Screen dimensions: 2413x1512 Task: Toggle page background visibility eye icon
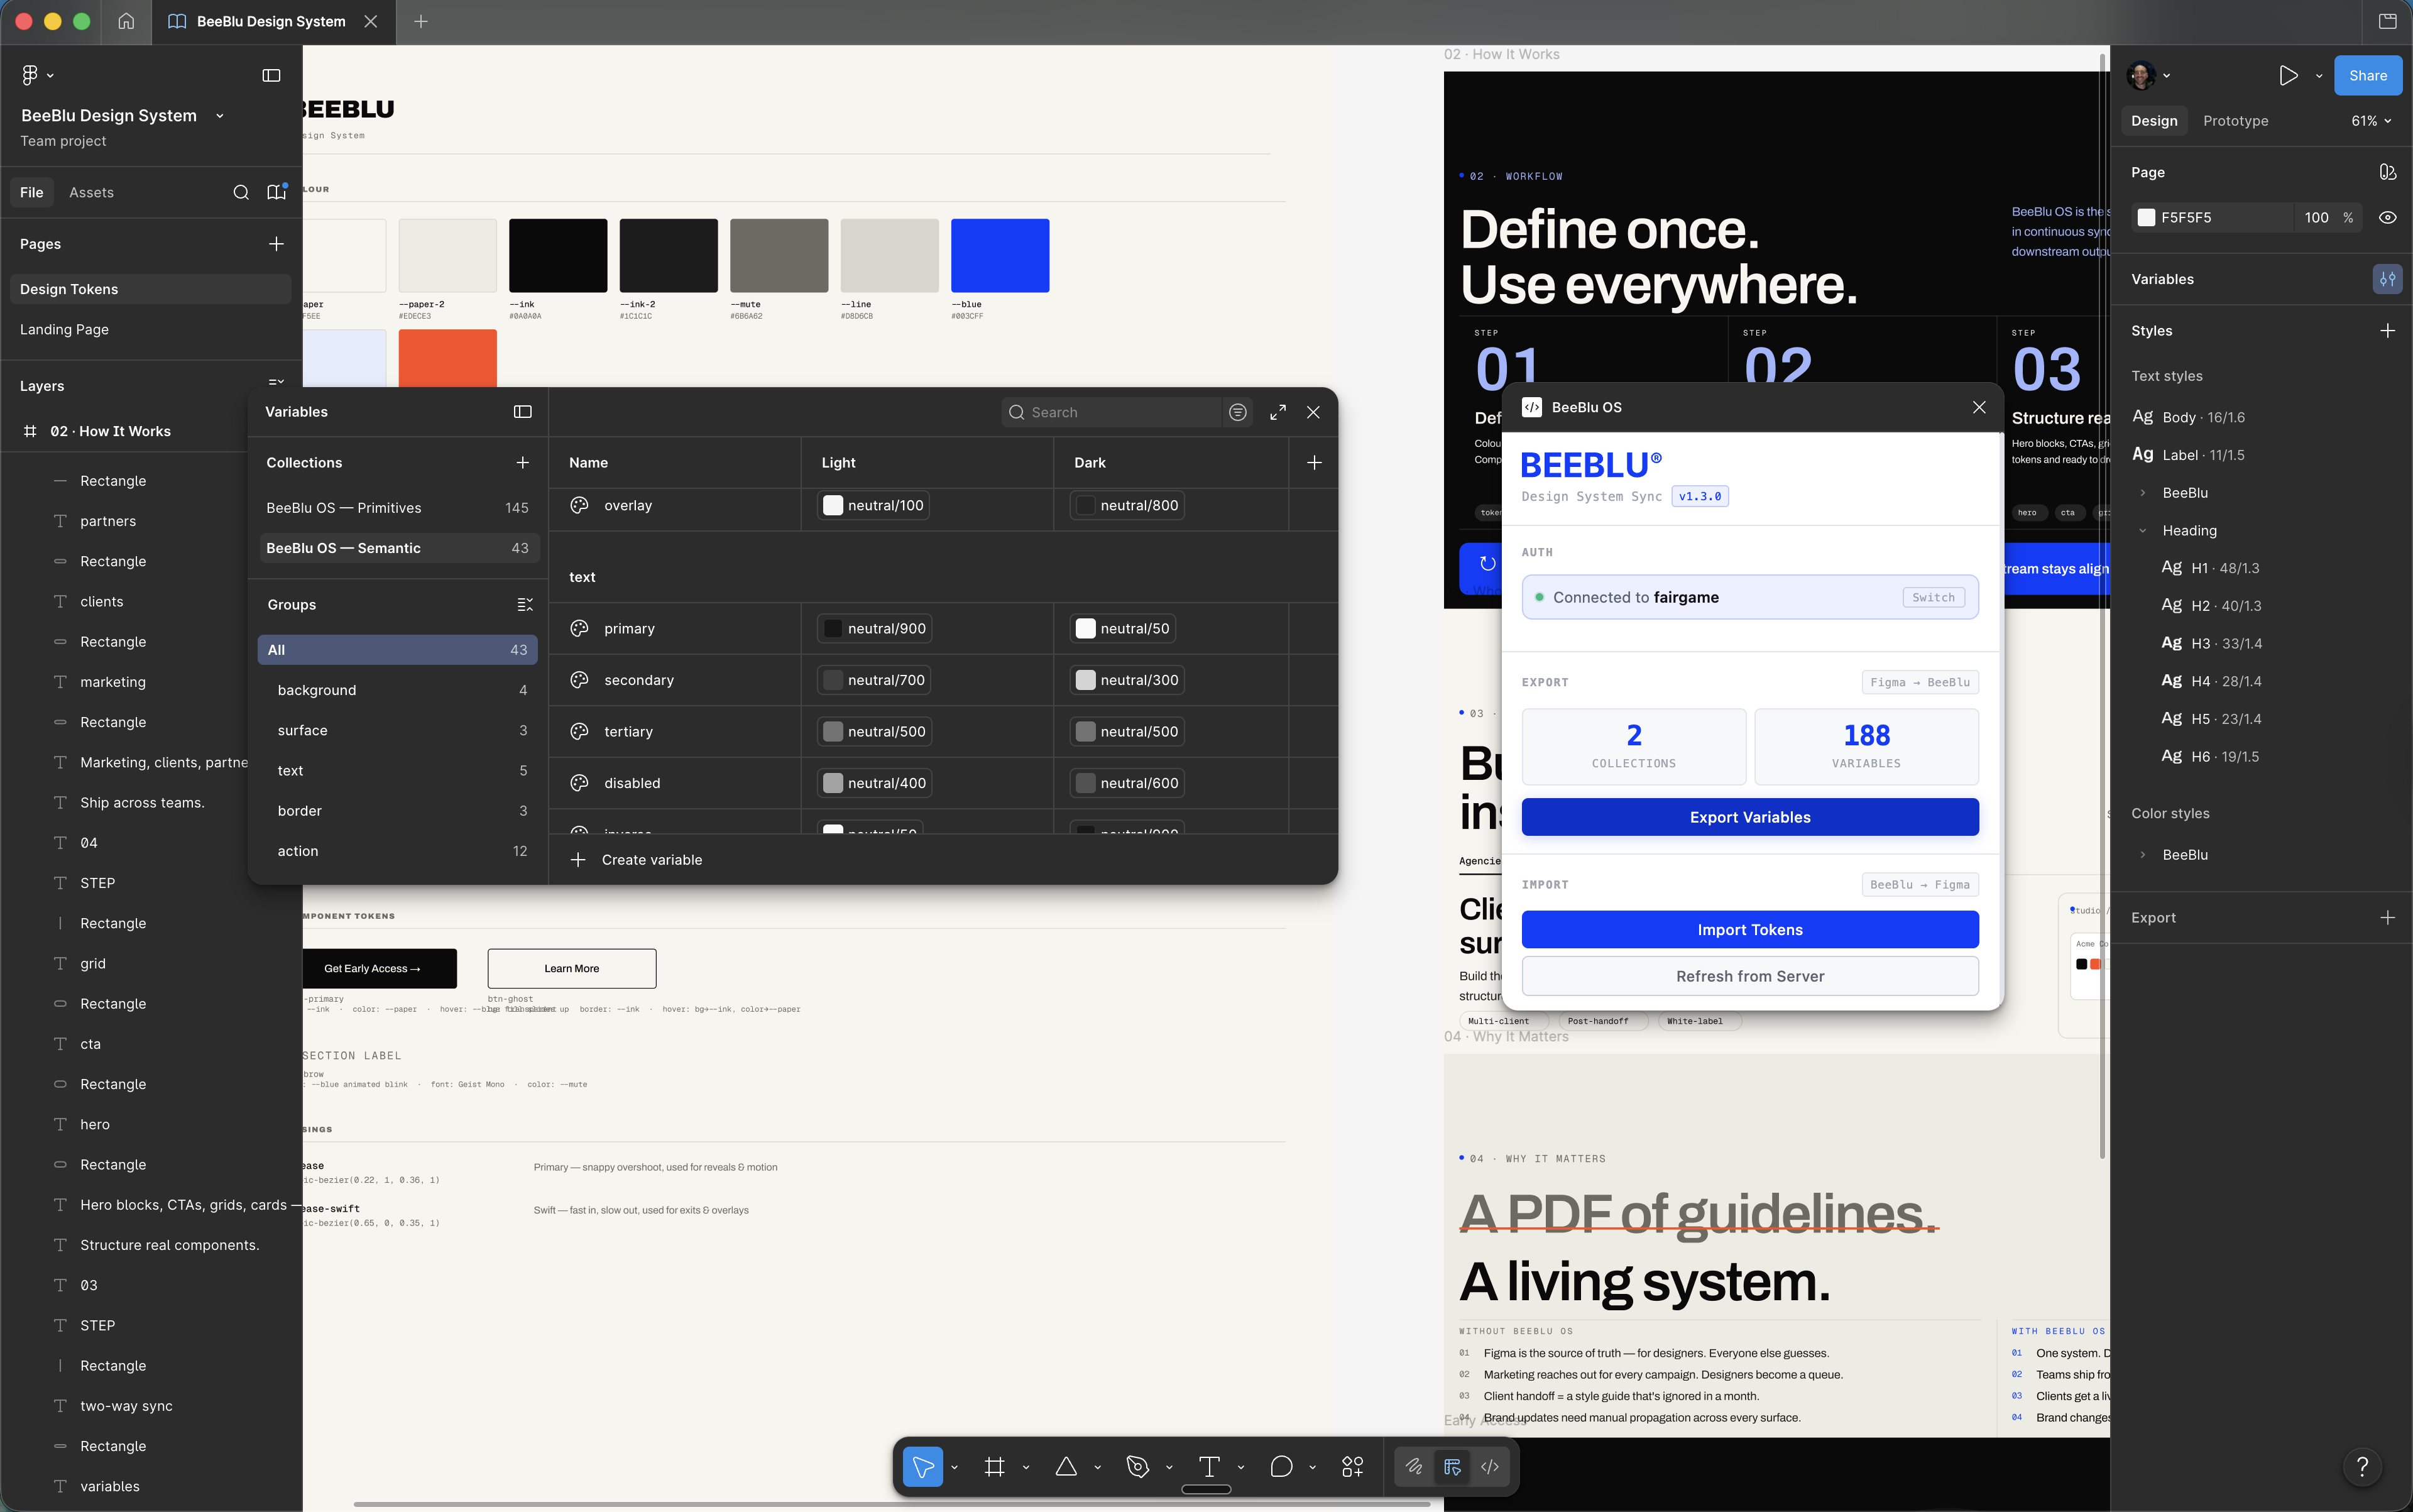pos(2387,217)
